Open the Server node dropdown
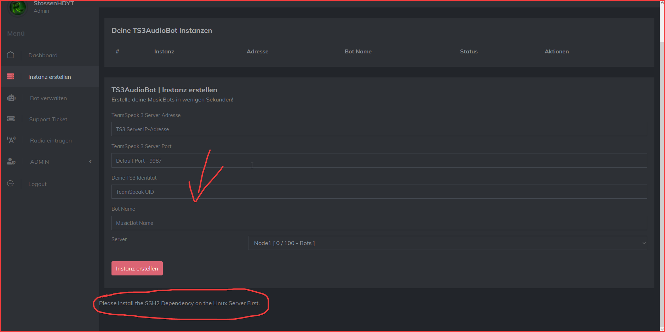The image size is (665, 332). pos(447,243)
